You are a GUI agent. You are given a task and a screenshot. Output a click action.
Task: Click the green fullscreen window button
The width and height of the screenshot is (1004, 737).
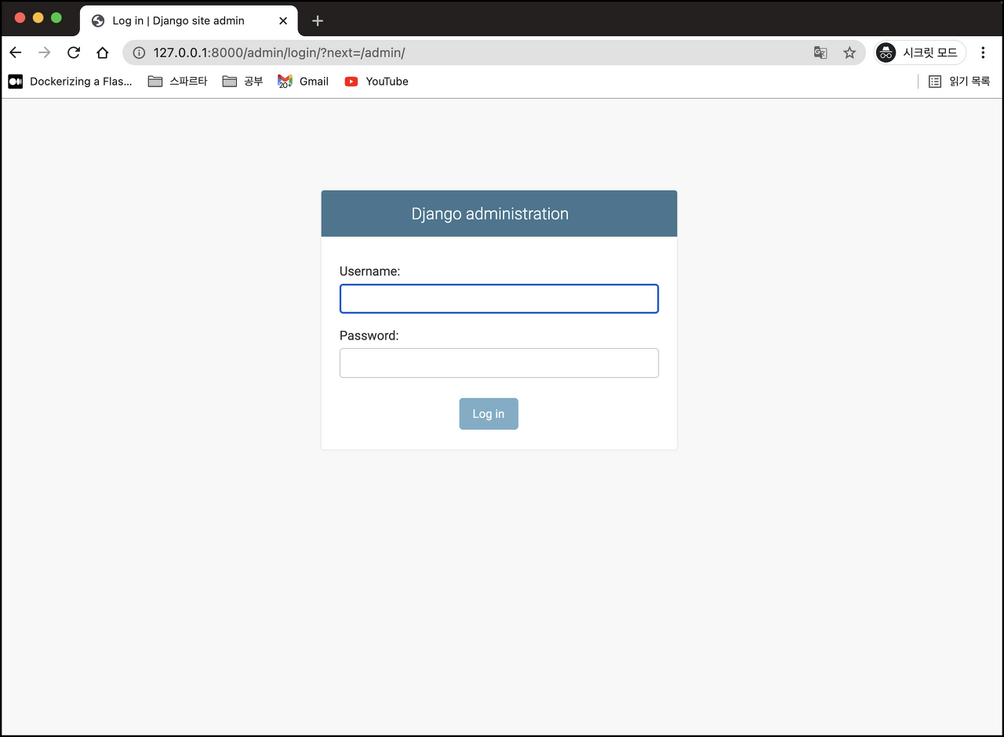pos(56,18)
